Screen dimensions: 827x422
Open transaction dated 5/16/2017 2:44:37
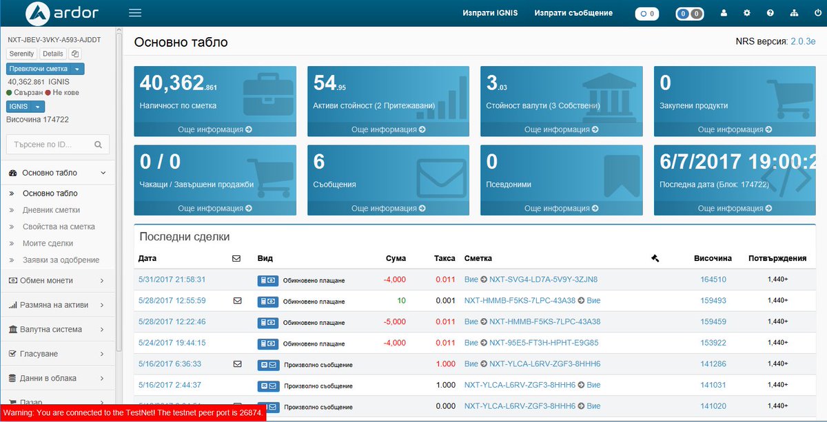(x=170, y=385)
